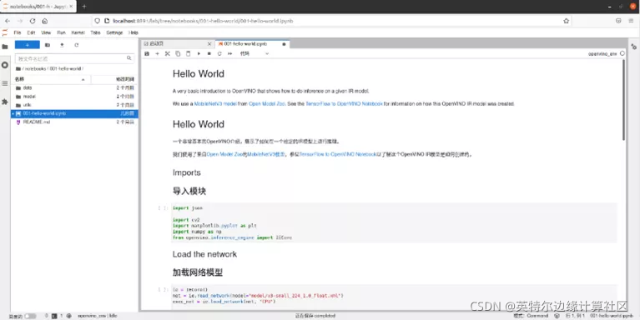This screenshot has height=320, width=640.
Task: Open the Help menu
Action: pos(133,32)
